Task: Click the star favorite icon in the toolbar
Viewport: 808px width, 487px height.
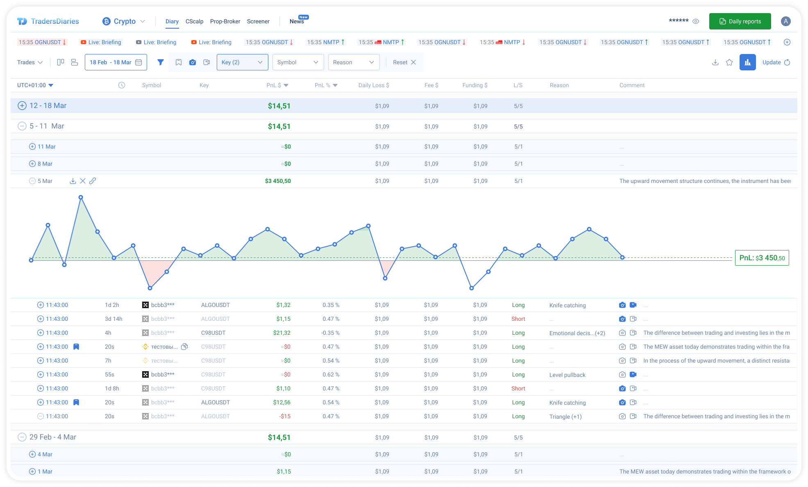Action: (729, 62)
